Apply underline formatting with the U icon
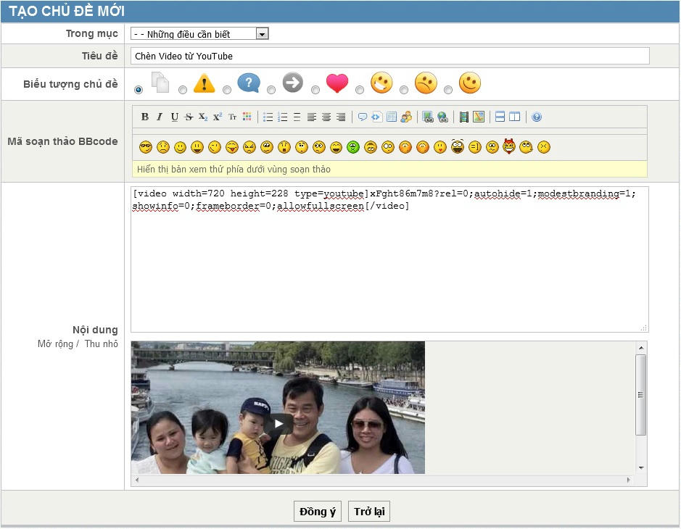This screenshot has height=529, width=681. click(x=175, y=117)
